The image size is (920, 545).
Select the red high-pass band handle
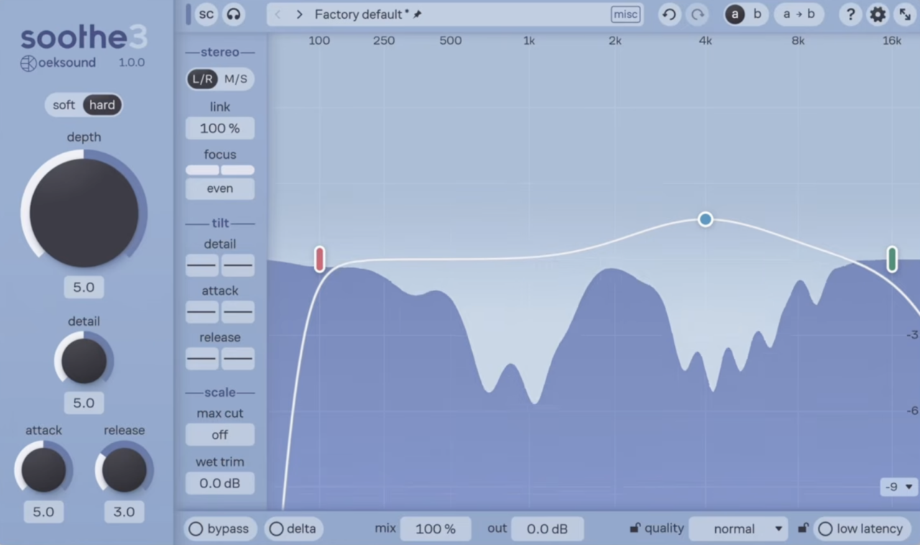coord(320,259)
